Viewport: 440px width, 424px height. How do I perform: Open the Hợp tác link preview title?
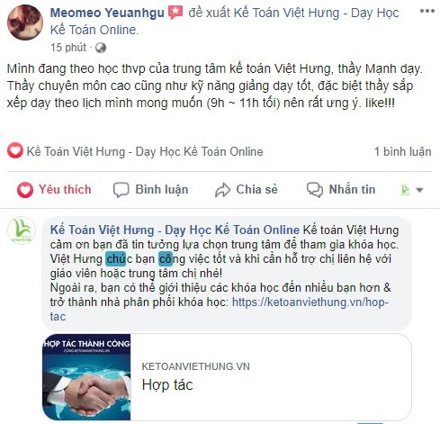click(167, 384)
